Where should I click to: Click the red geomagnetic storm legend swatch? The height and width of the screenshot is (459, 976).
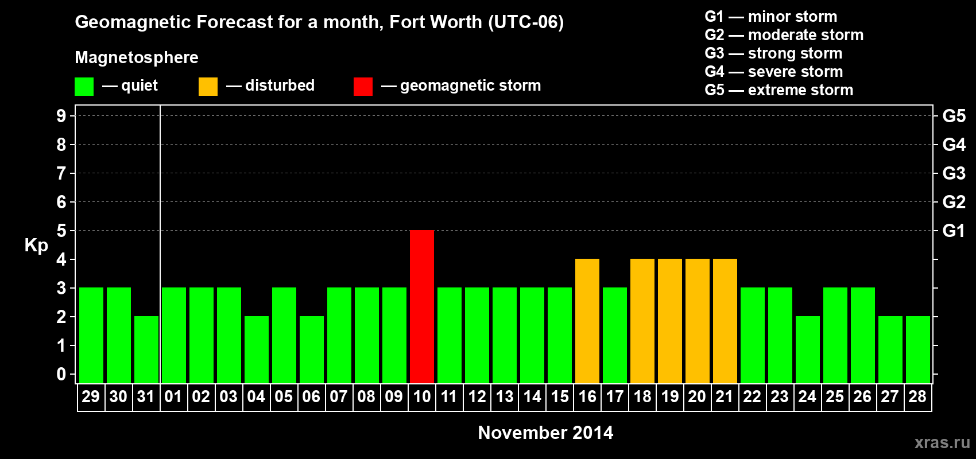363,87
